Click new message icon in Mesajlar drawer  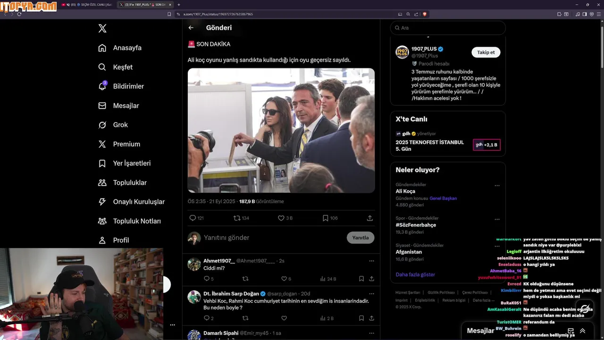point(570,331)
